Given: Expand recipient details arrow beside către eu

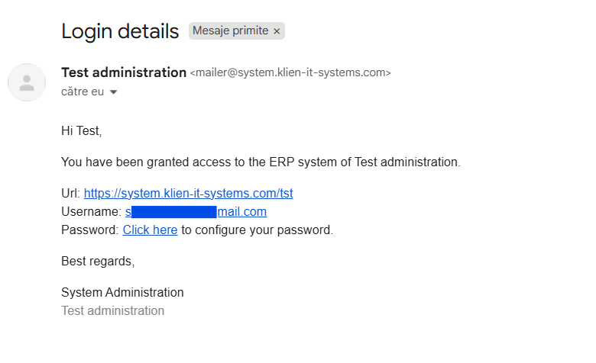Looking at the screenshot, I should pos(113,92).
